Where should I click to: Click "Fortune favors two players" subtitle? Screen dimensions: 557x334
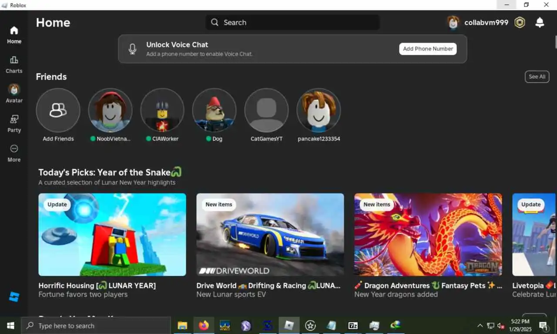pos(83,294)
